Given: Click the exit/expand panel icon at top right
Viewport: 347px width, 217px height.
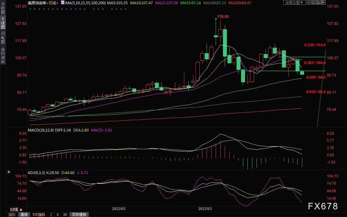Looking at the screenshot, I should pos(323,2).
